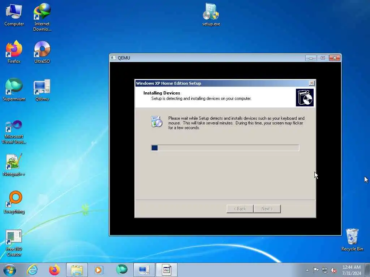The image size is (370, 277).
Task: Switch to the QtEmu taskbar window
Action: click(144, 270)
